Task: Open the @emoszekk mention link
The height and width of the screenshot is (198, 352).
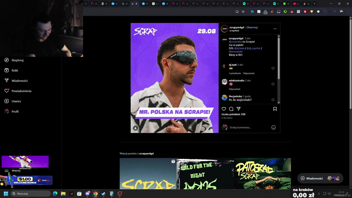Action: 236,51
